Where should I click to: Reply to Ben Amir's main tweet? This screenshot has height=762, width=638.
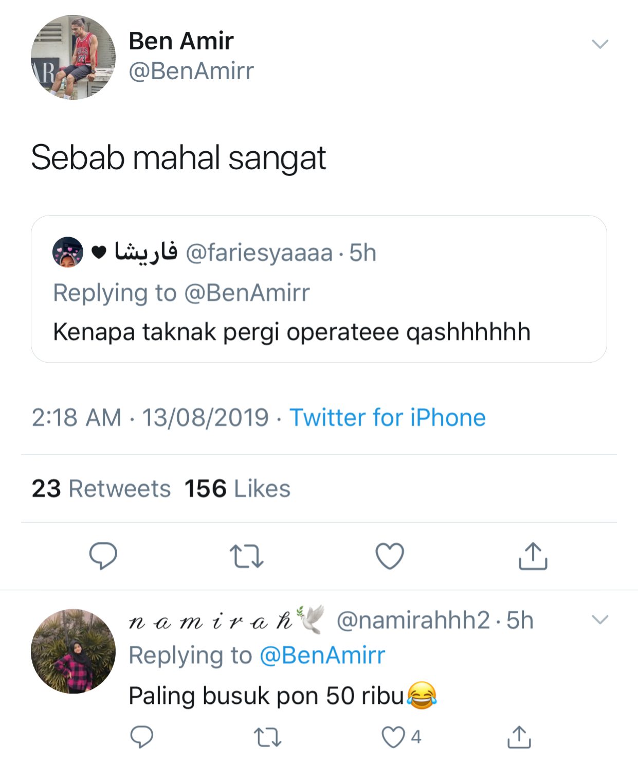coord(103,556)
